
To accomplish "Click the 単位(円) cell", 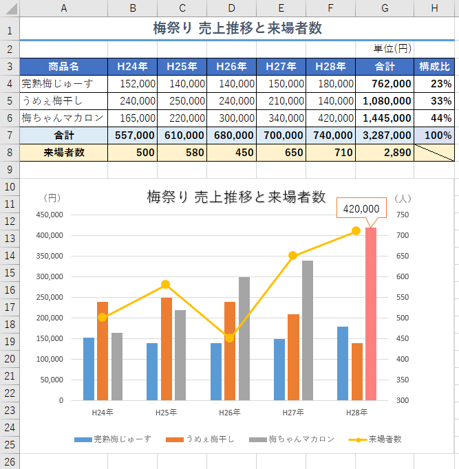I will pyautogui.click(x=385, y=49).
